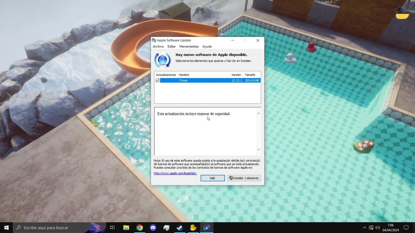Close the Apple Software Update window
415x233 pixels.
click(x=258, y=40)
